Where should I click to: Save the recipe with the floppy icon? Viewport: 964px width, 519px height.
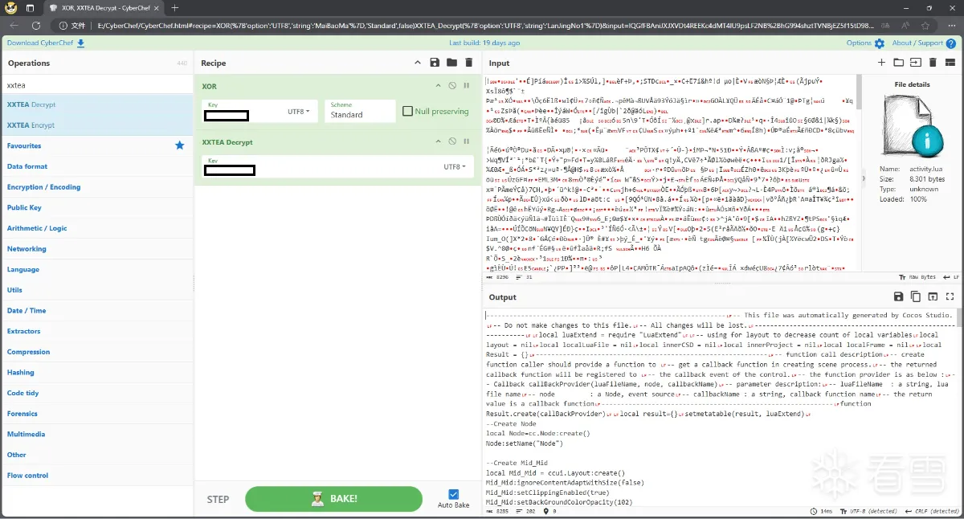435,63
